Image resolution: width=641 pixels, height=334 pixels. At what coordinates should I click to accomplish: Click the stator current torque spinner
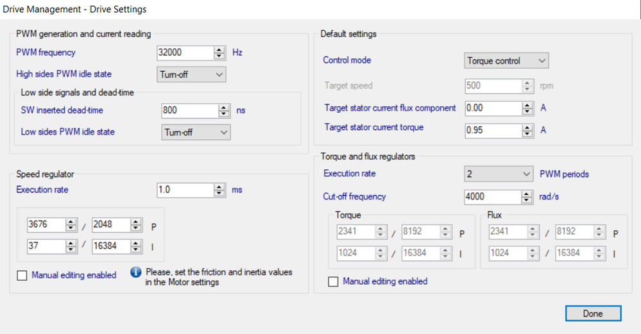(527, 131)
